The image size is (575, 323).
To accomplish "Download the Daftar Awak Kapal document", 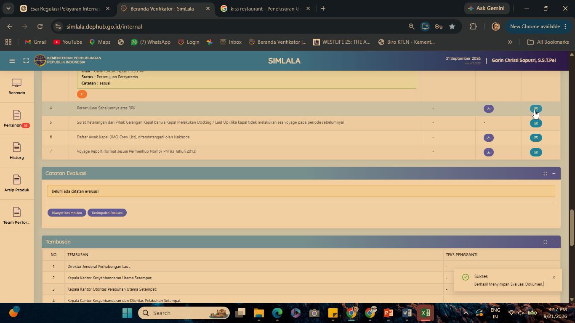I will coord(489,138).
